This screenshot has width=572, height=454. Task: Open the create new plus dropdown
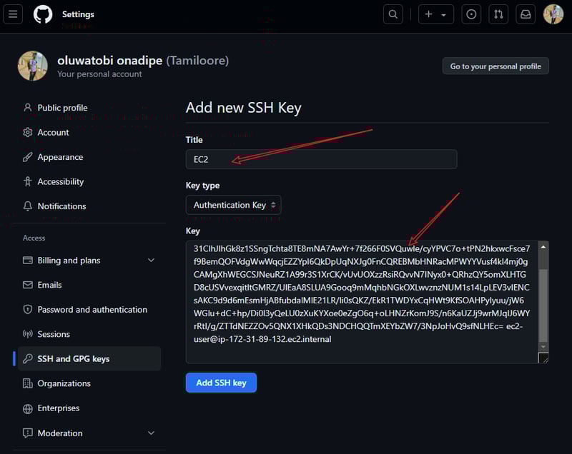pyautogui.click(x=435, y=14)
